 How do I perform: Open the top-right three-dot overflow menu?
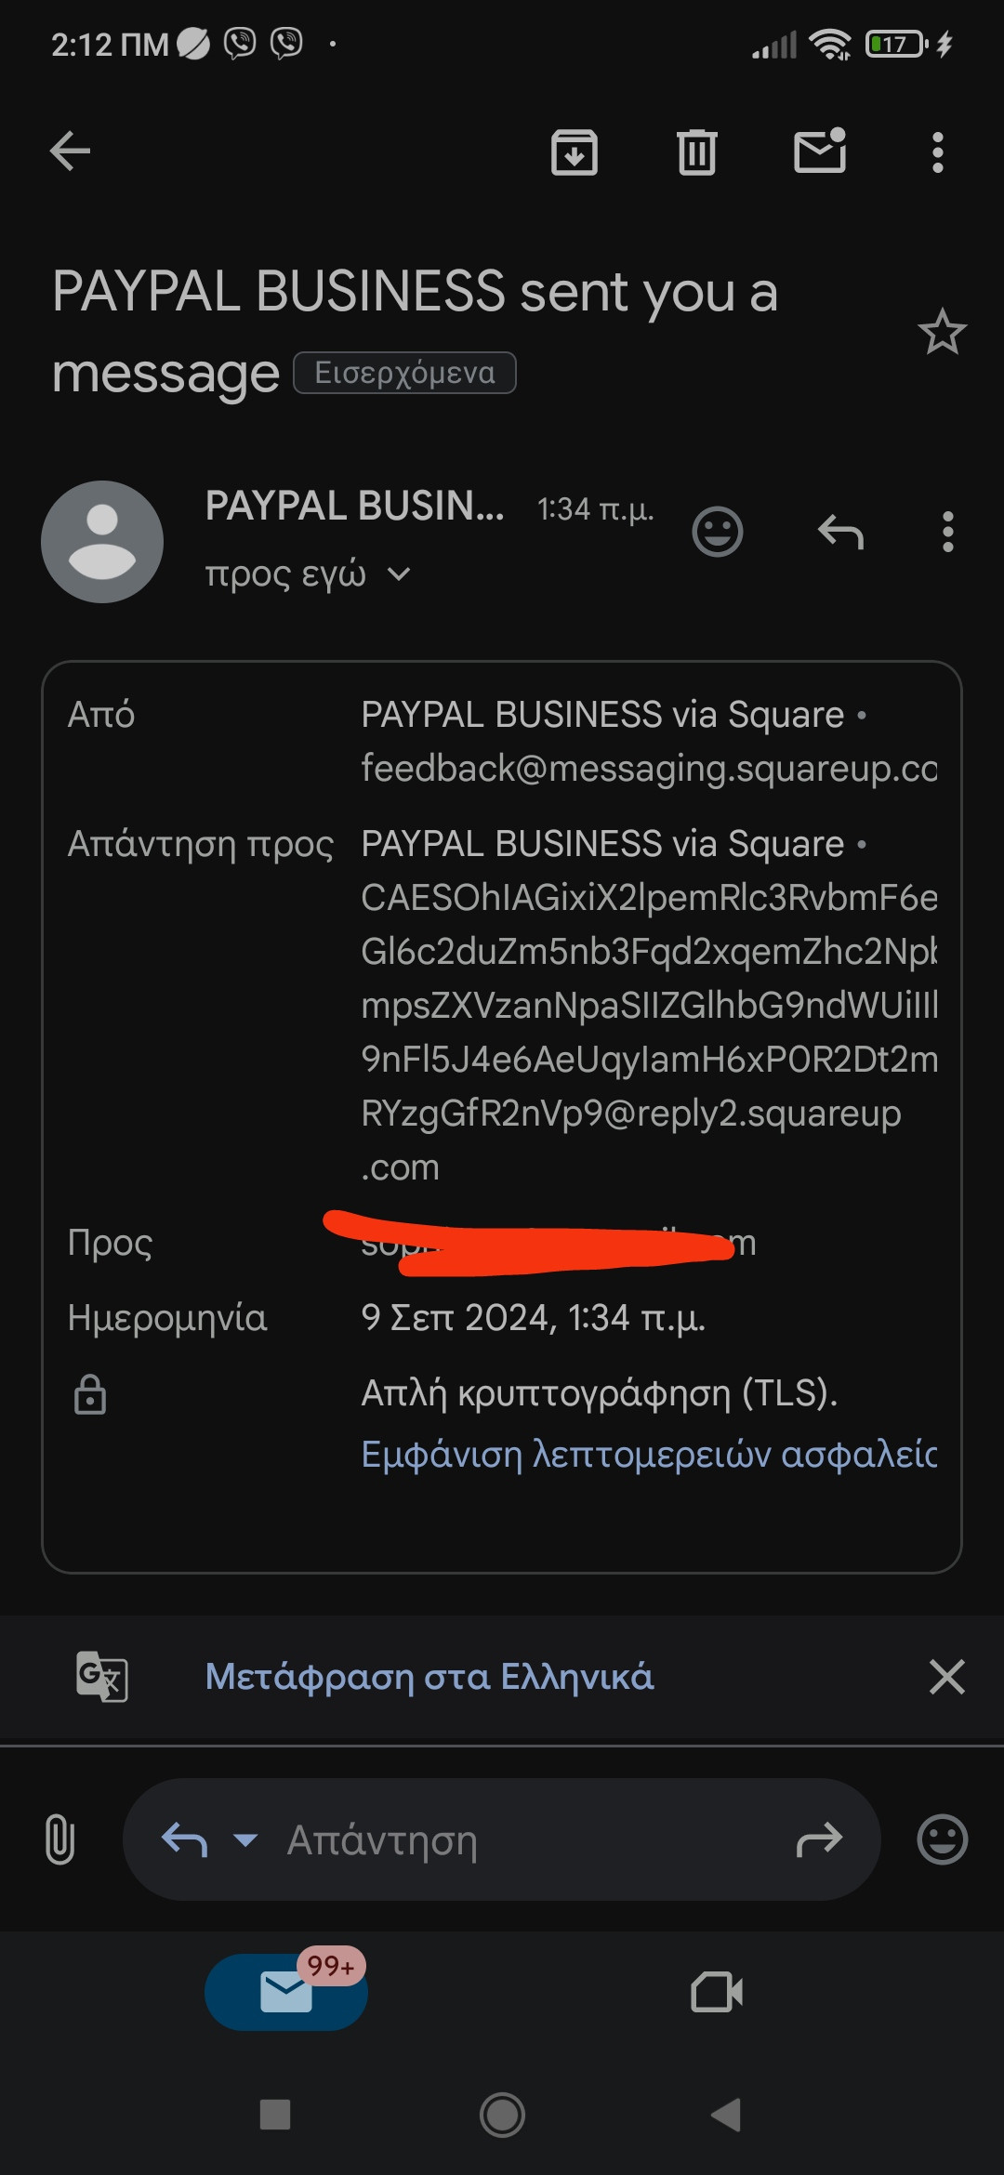coord(937,152)
